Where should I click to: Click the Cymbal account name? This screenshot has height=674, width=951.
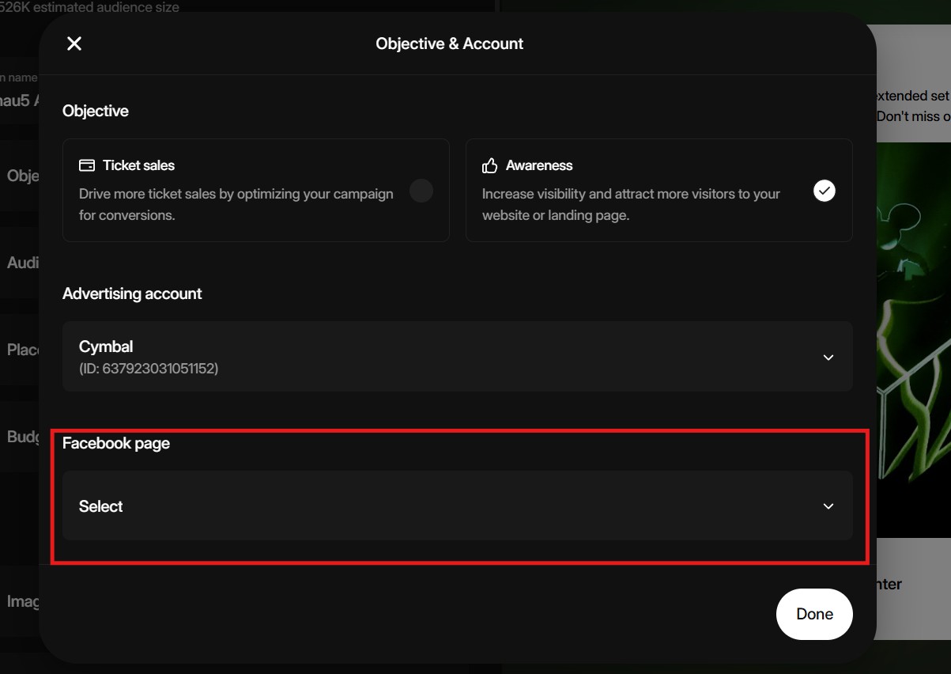point(106,346)
